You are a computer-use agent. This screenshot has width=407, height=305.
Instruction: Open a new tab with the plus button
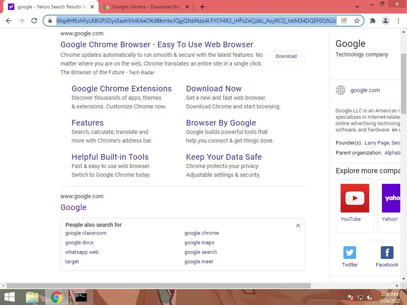click(202, 7)
